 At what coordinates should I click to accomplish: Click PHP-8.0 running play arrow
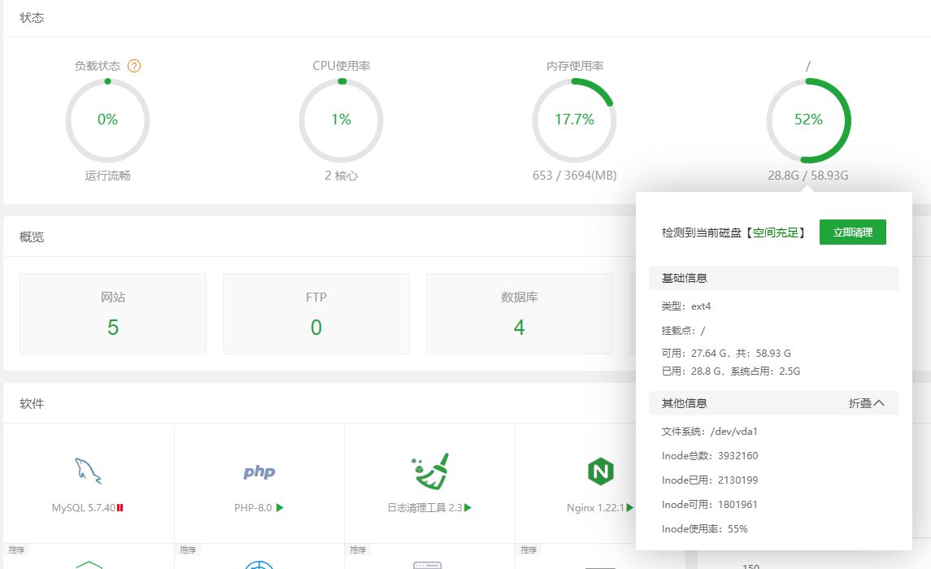(280, 508)
